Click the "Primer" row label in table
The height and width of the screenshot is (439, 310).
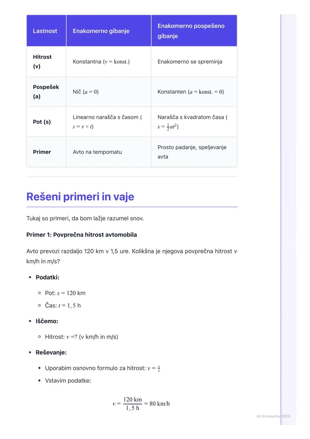[x=42, y=152]
